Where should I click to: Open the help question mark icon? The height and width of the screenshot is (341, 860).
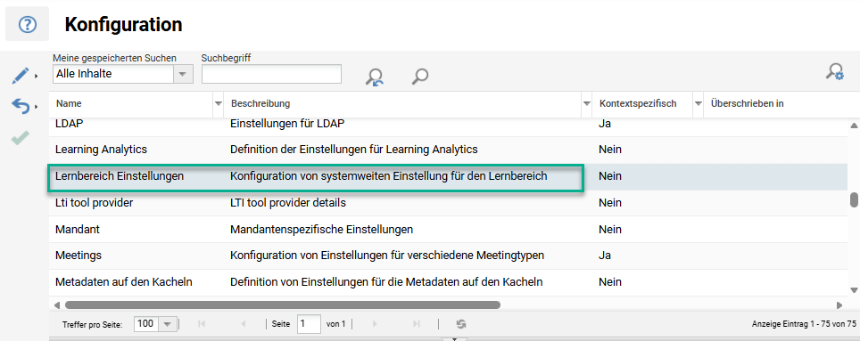[x=28, y=24]
